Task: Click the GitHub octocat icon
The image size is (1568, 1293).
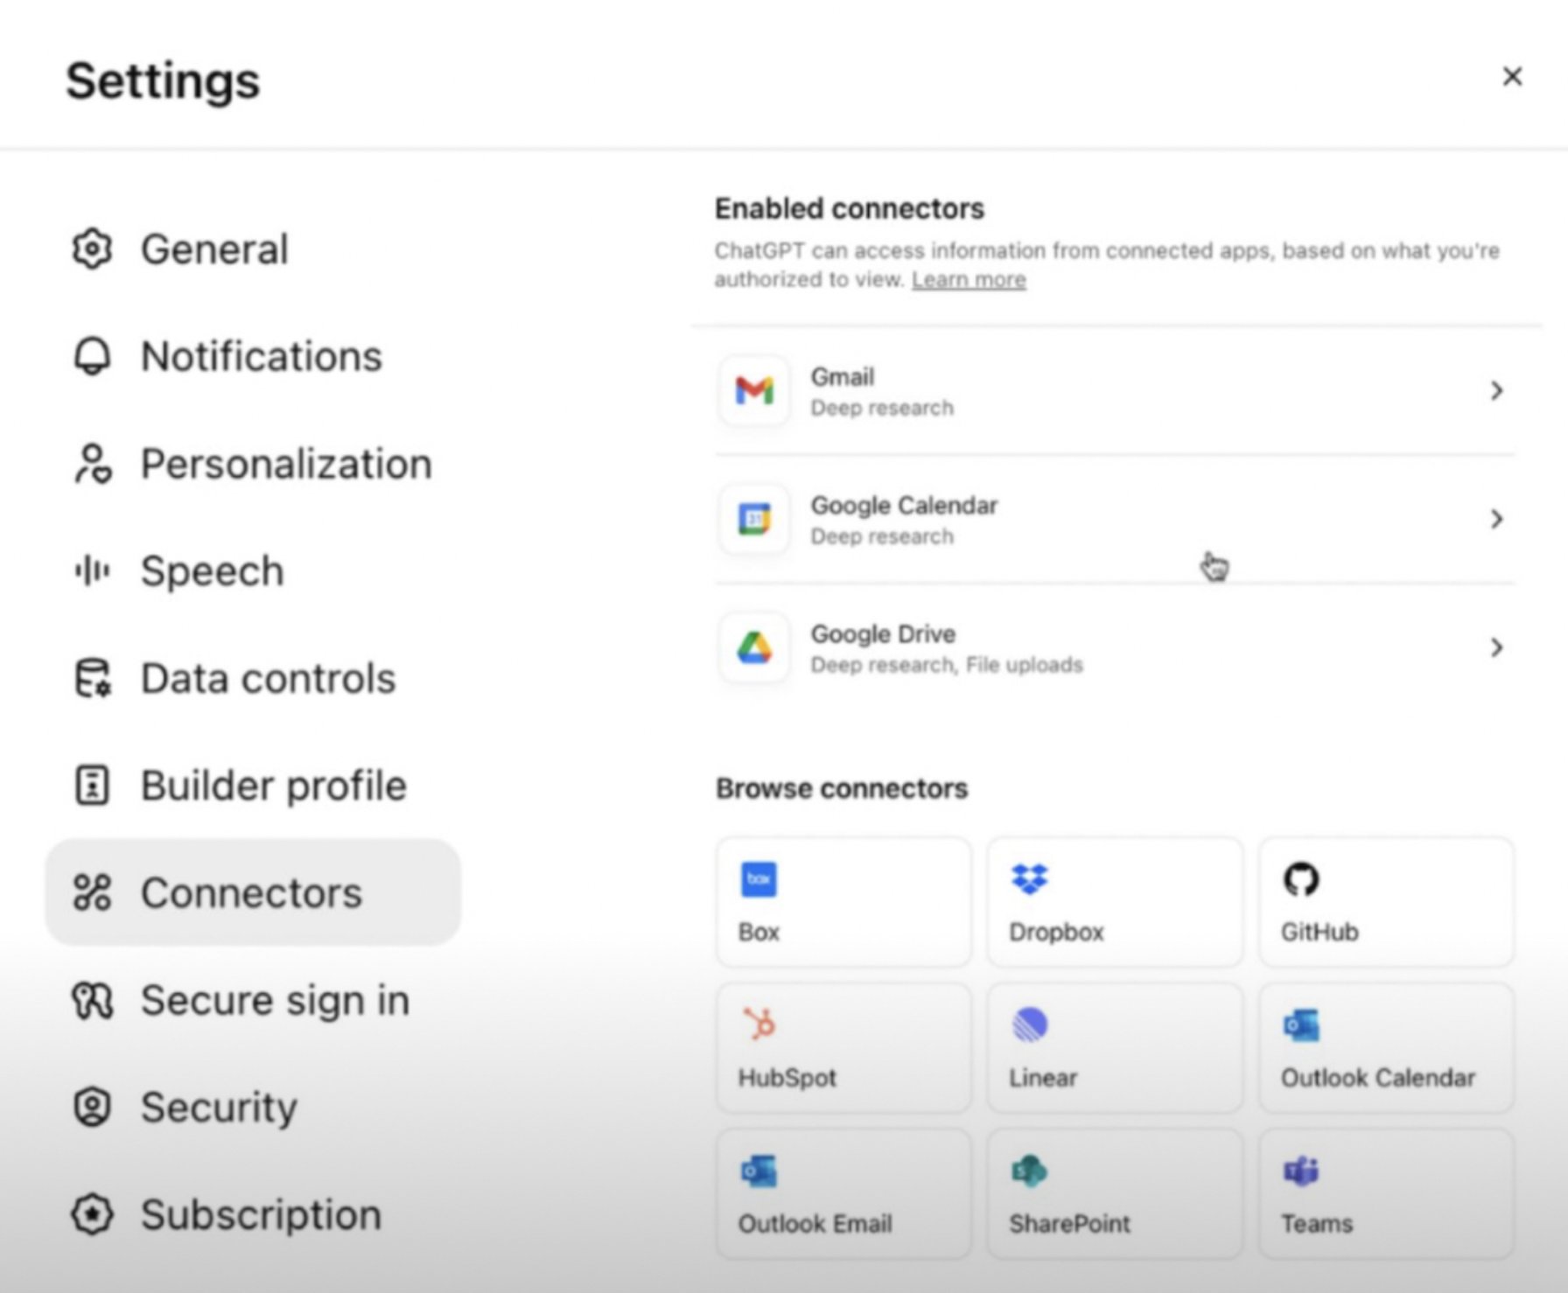Action: click(x=1301, y=879)
